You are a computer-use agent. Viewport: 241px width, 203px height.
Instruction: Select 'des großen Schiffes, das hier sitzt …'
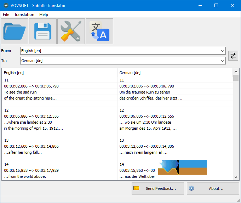(151, 98)
